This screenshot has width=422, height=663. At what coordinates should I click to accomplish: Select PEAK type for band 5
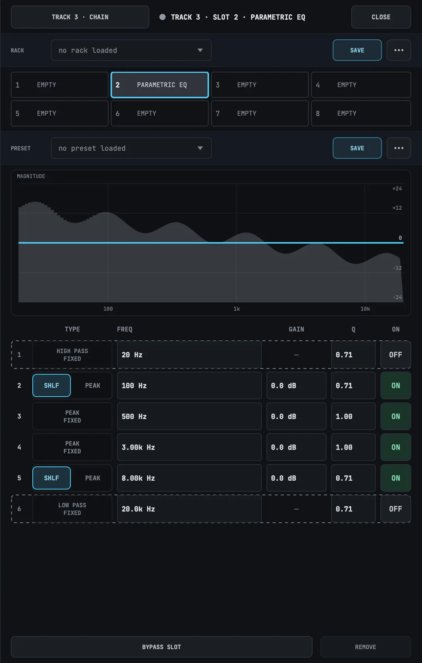92,478
